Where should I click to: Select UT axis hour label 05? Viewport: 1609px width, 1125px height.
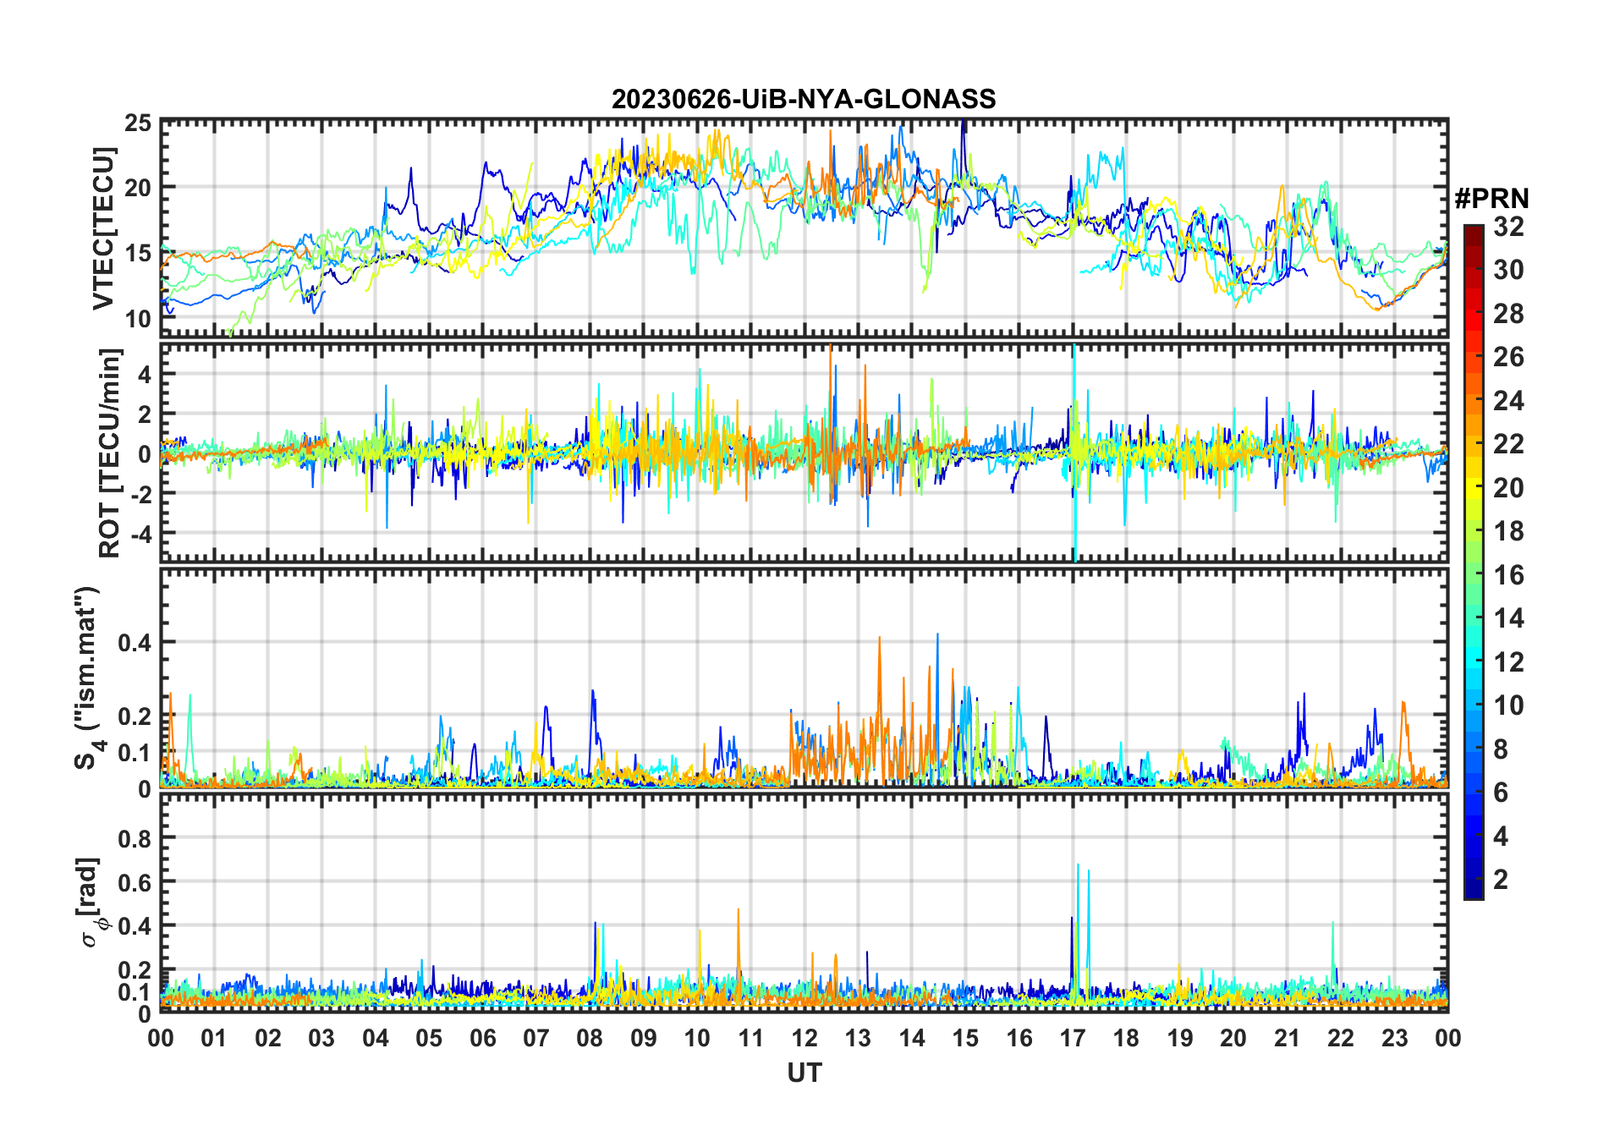coord(429,1039)
